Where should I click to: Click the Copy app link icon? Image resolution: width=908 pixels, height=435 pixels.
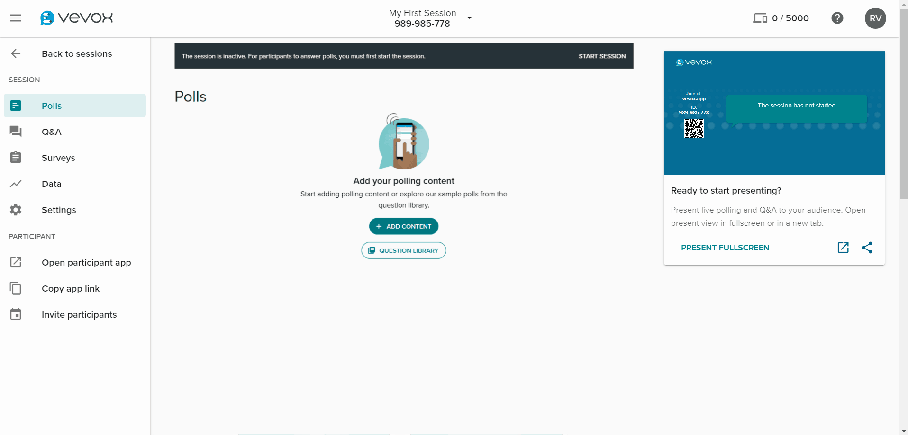[x=16, y=288]
